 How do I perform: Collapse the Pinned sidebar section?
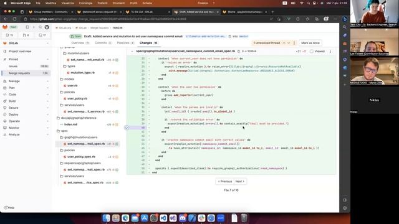pyautogui.click(x=47, y=59)
